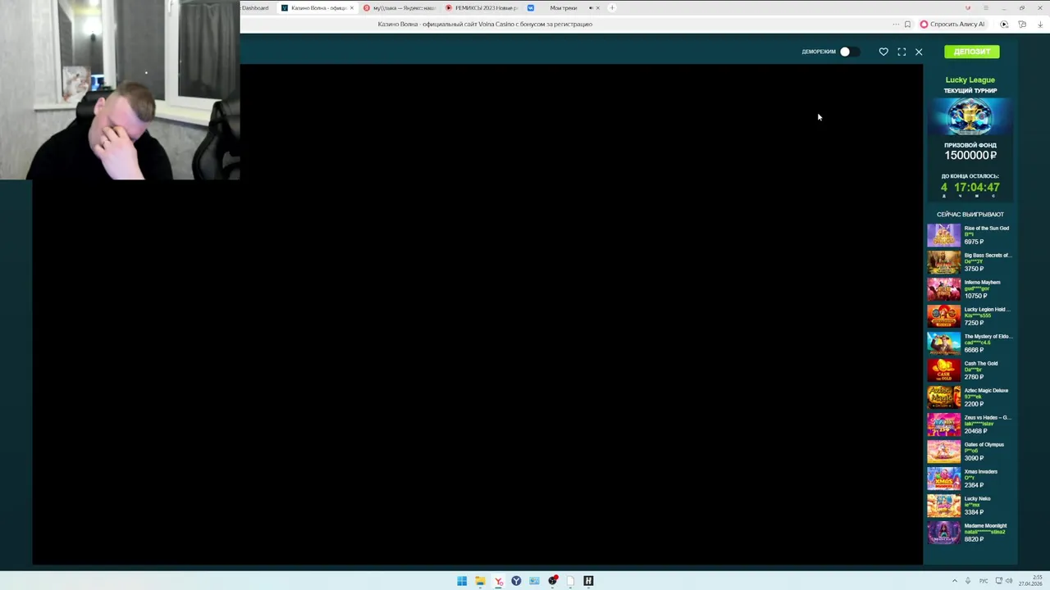
Task: Click the prize fund value 1500000 ₽
Action: [970, 156]
